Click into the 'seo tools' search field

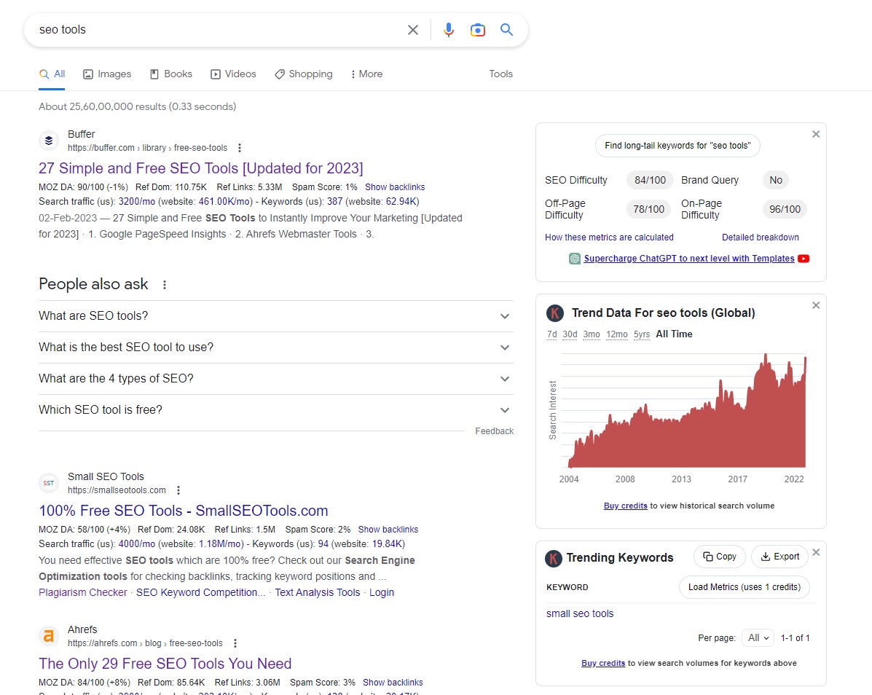pos(217,30)
